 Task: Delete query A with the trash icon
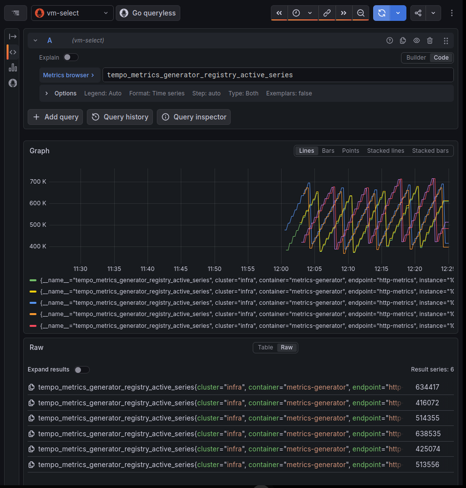click(430, 40)
